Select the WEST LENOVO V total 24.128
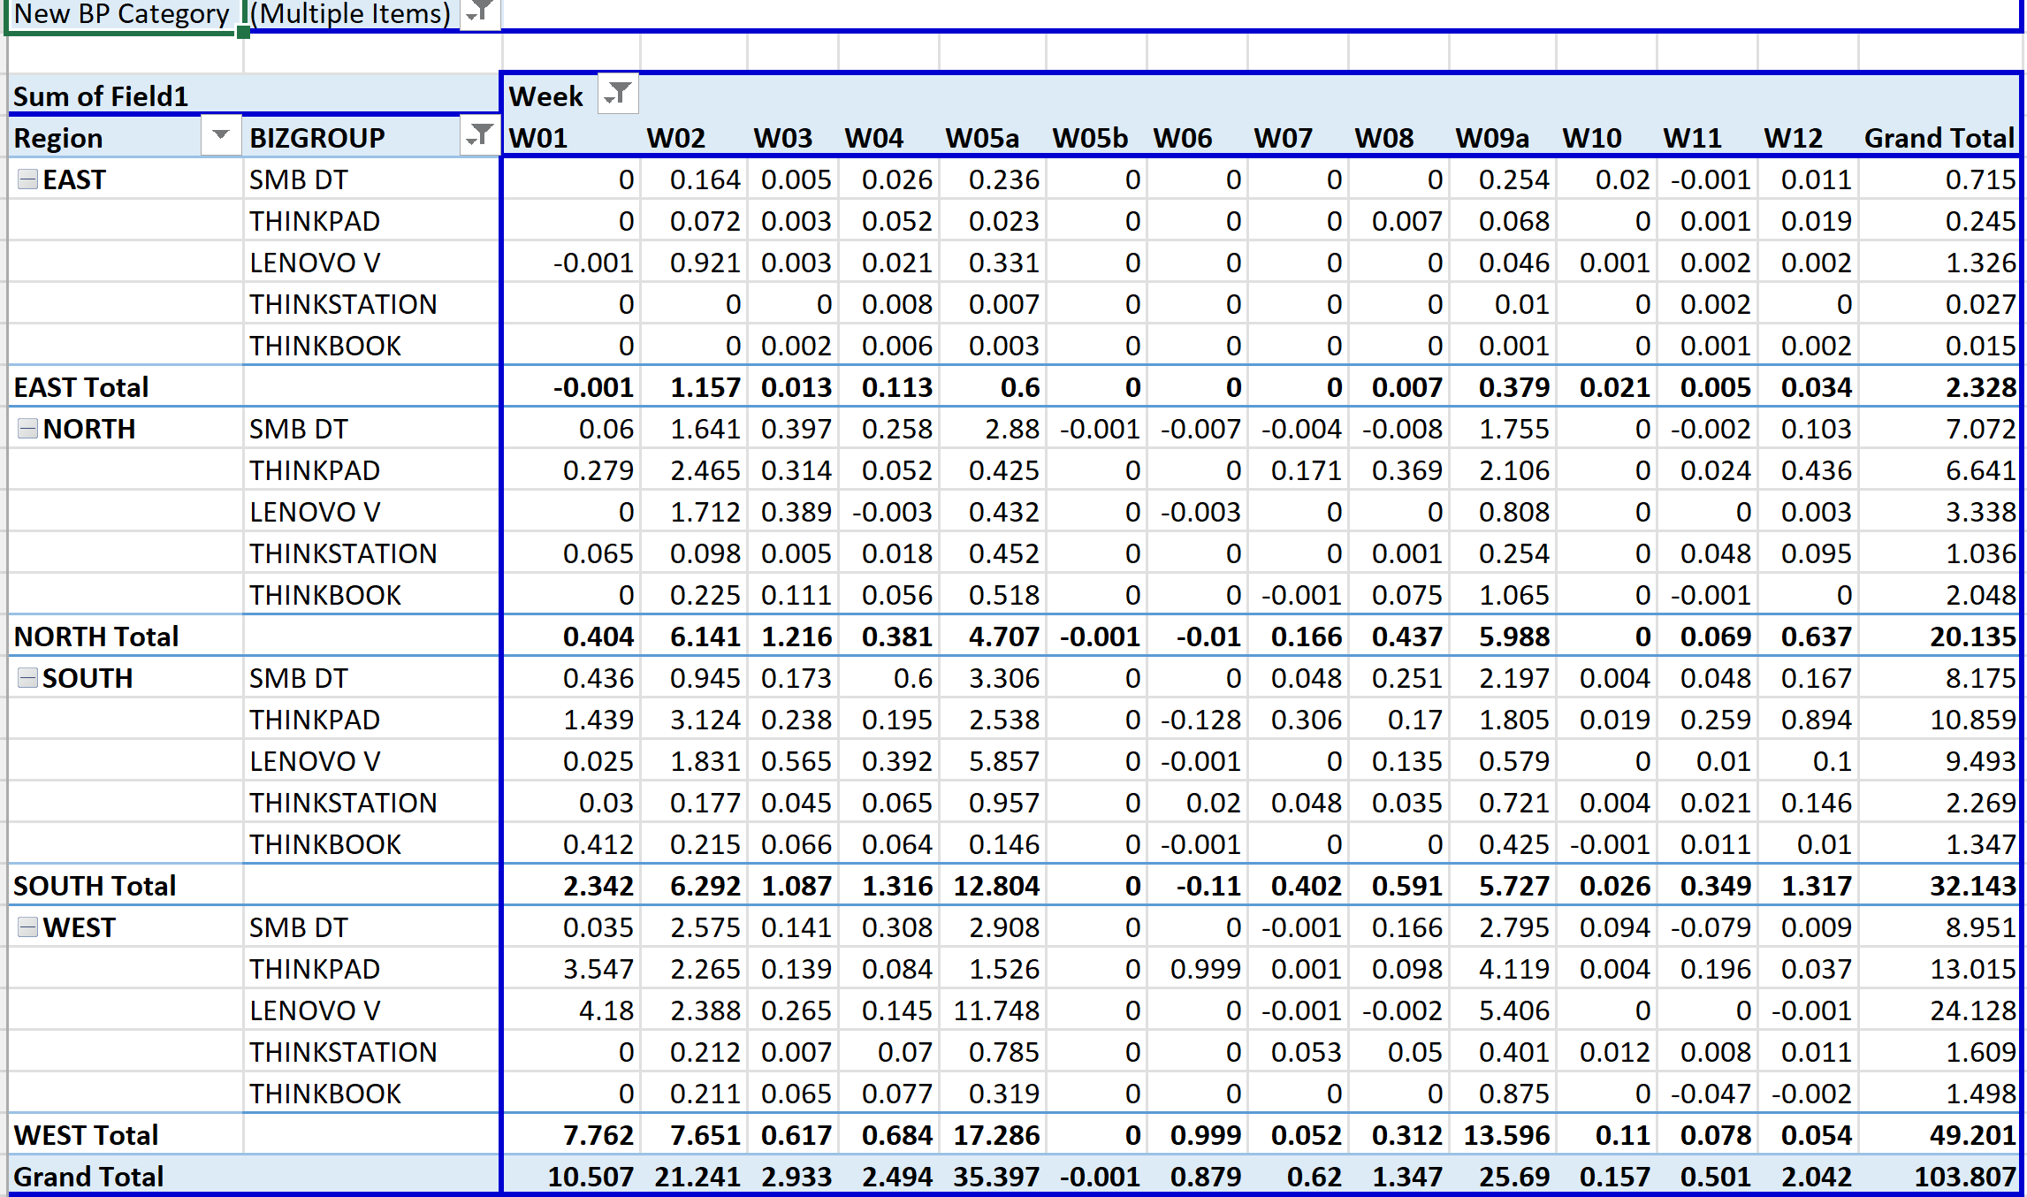 [1971, 1010]
